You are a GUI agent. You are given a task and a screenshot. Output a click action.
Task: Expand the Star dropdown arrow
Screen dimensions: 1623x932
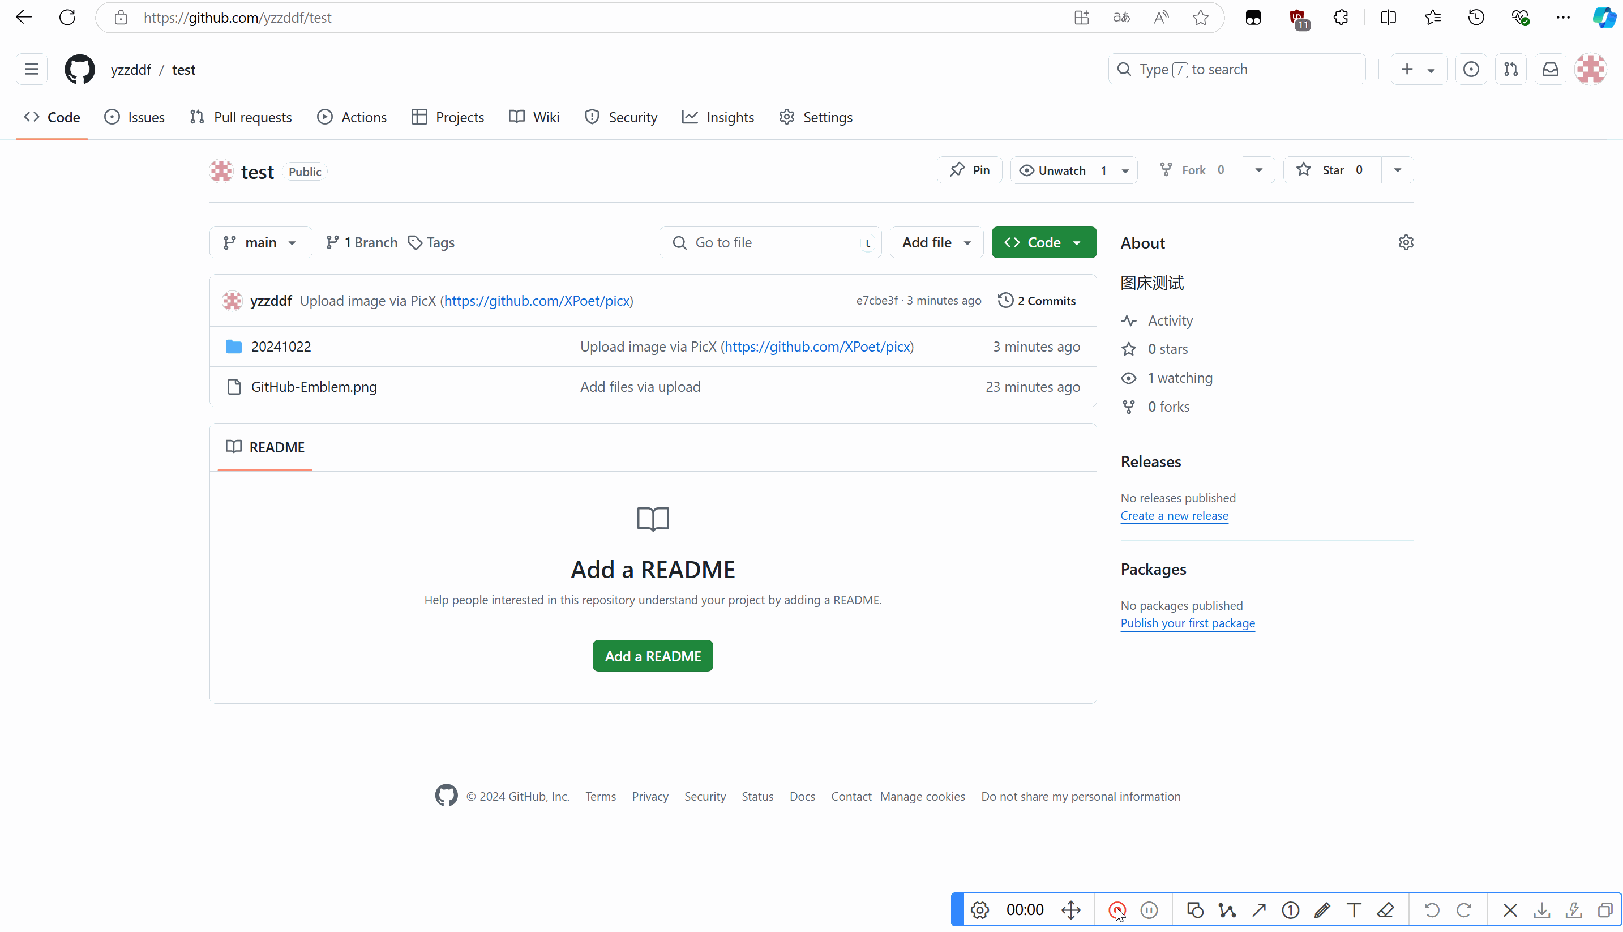point(1398,169)
